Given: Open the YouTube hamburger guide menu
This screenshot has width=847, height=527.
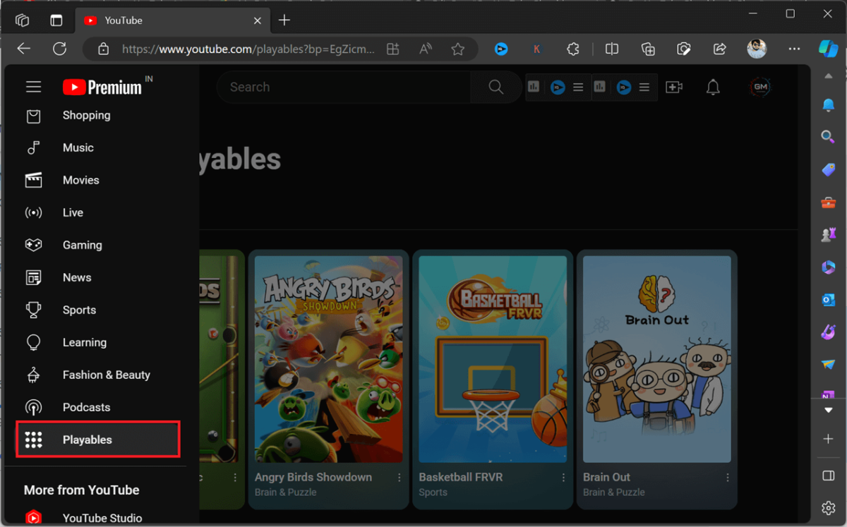Looking at the screenshot, I should [x=33, y=87].
